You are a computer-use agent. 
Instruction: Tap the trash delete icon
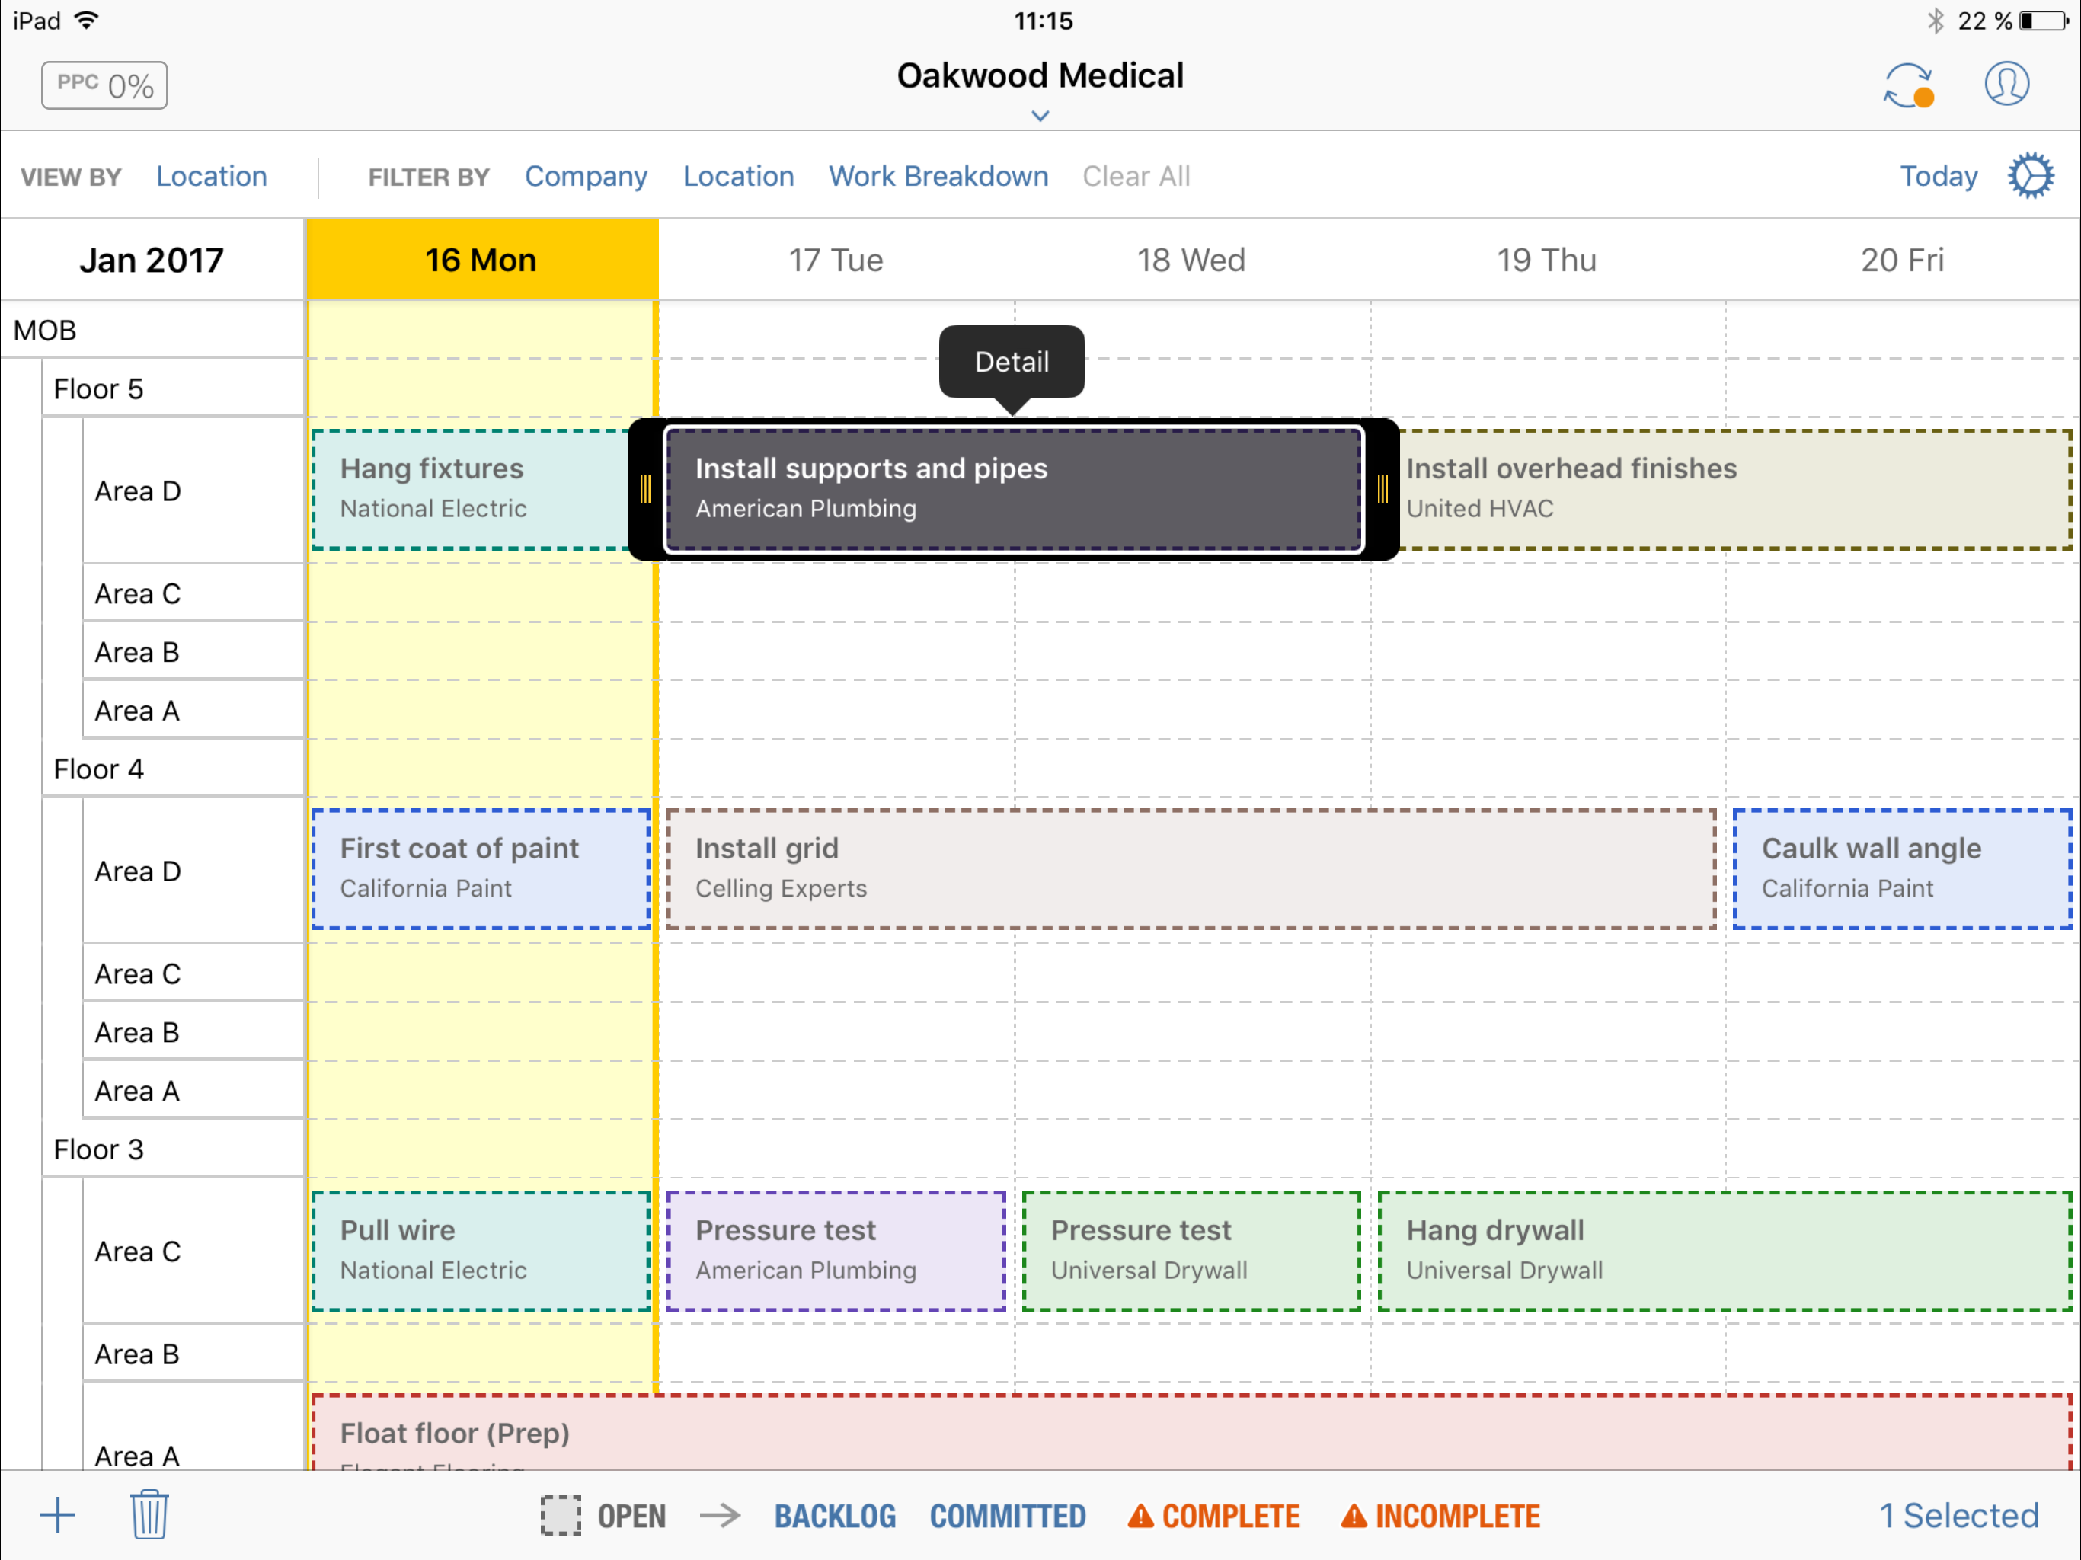[x=149, y=1515]
